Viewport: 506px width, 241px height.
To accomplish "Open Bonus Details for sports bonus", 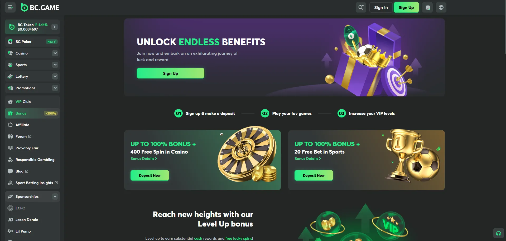I will (x=308, y=159).
